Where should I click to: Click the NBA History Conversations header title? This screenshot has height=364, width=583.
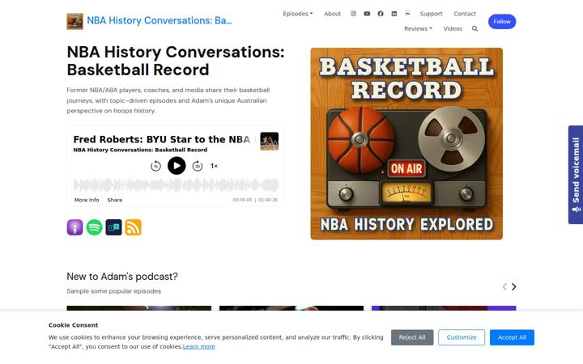coord(160,20)
